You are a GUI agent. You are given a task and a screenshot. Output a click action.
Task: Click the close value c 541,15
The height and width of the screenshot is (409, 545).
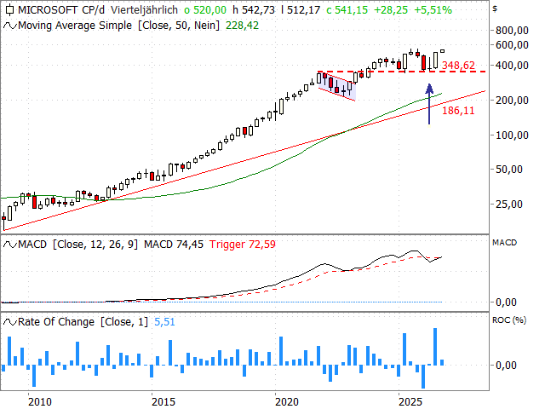(x=347, y=9)
